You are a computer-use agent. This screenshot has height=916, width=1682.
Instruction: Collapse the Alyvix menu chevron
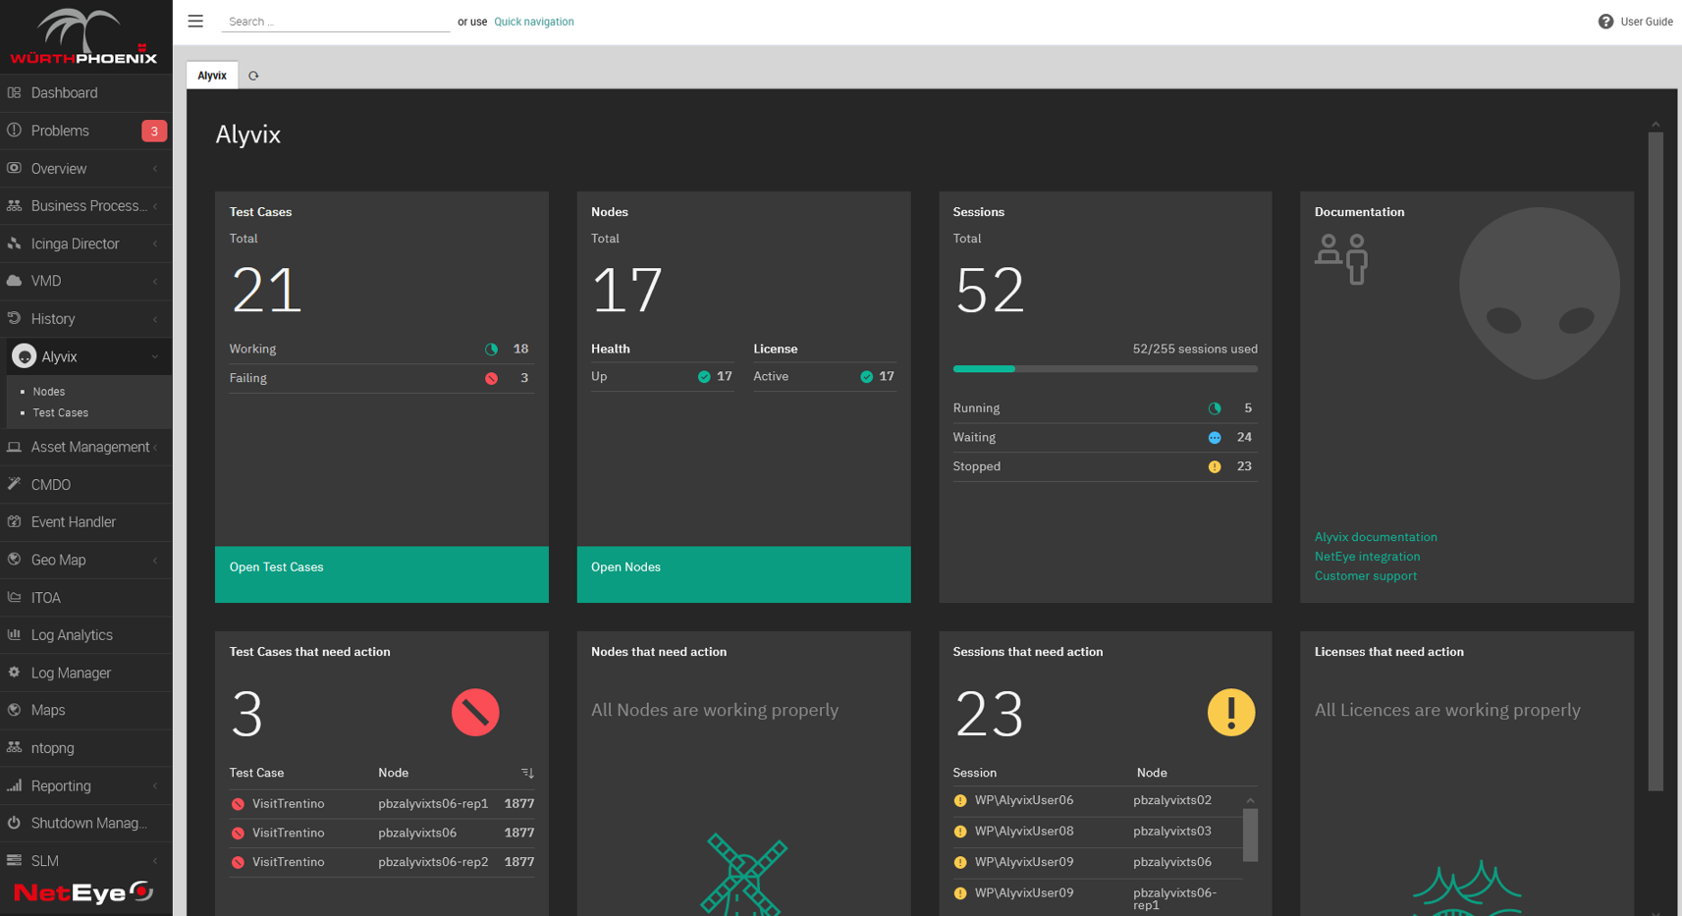pyautogui.click(x=155, y=356)
